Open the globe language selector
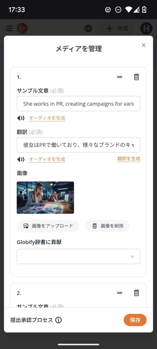157x349 pixels. [88, 29]
